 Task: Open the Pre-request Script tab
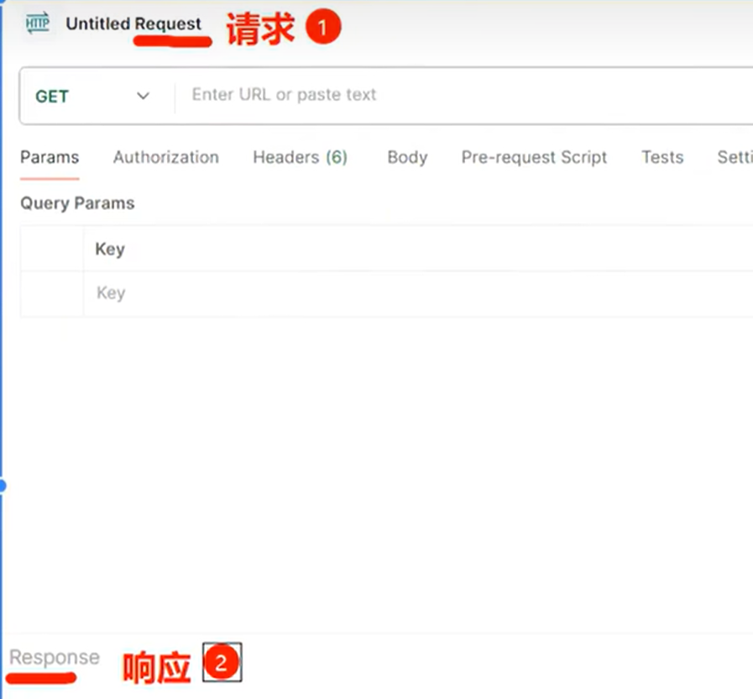(534, 157)
